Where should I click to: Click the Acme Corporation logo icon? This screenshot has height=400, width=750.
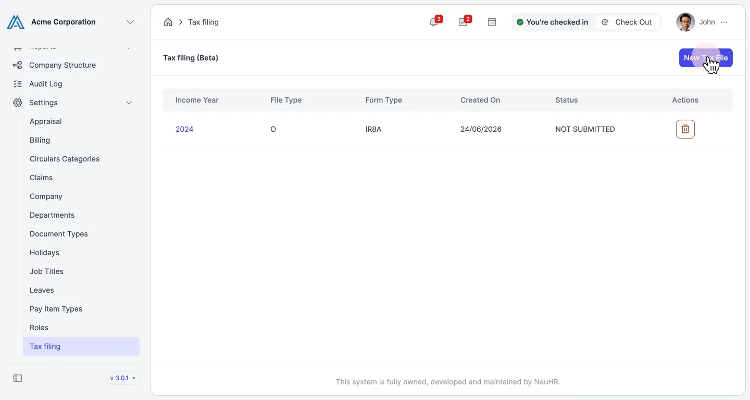click(16, 22)
